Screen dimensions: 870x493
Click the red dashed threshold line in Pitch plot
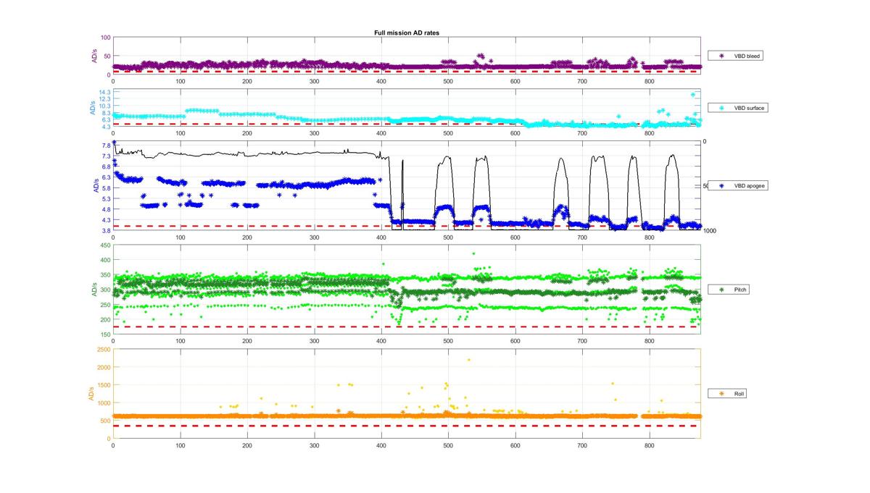(406, 326)
